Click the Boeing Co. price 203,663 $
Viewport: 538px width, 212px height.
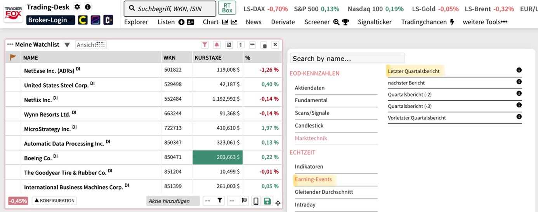[217, 157]
